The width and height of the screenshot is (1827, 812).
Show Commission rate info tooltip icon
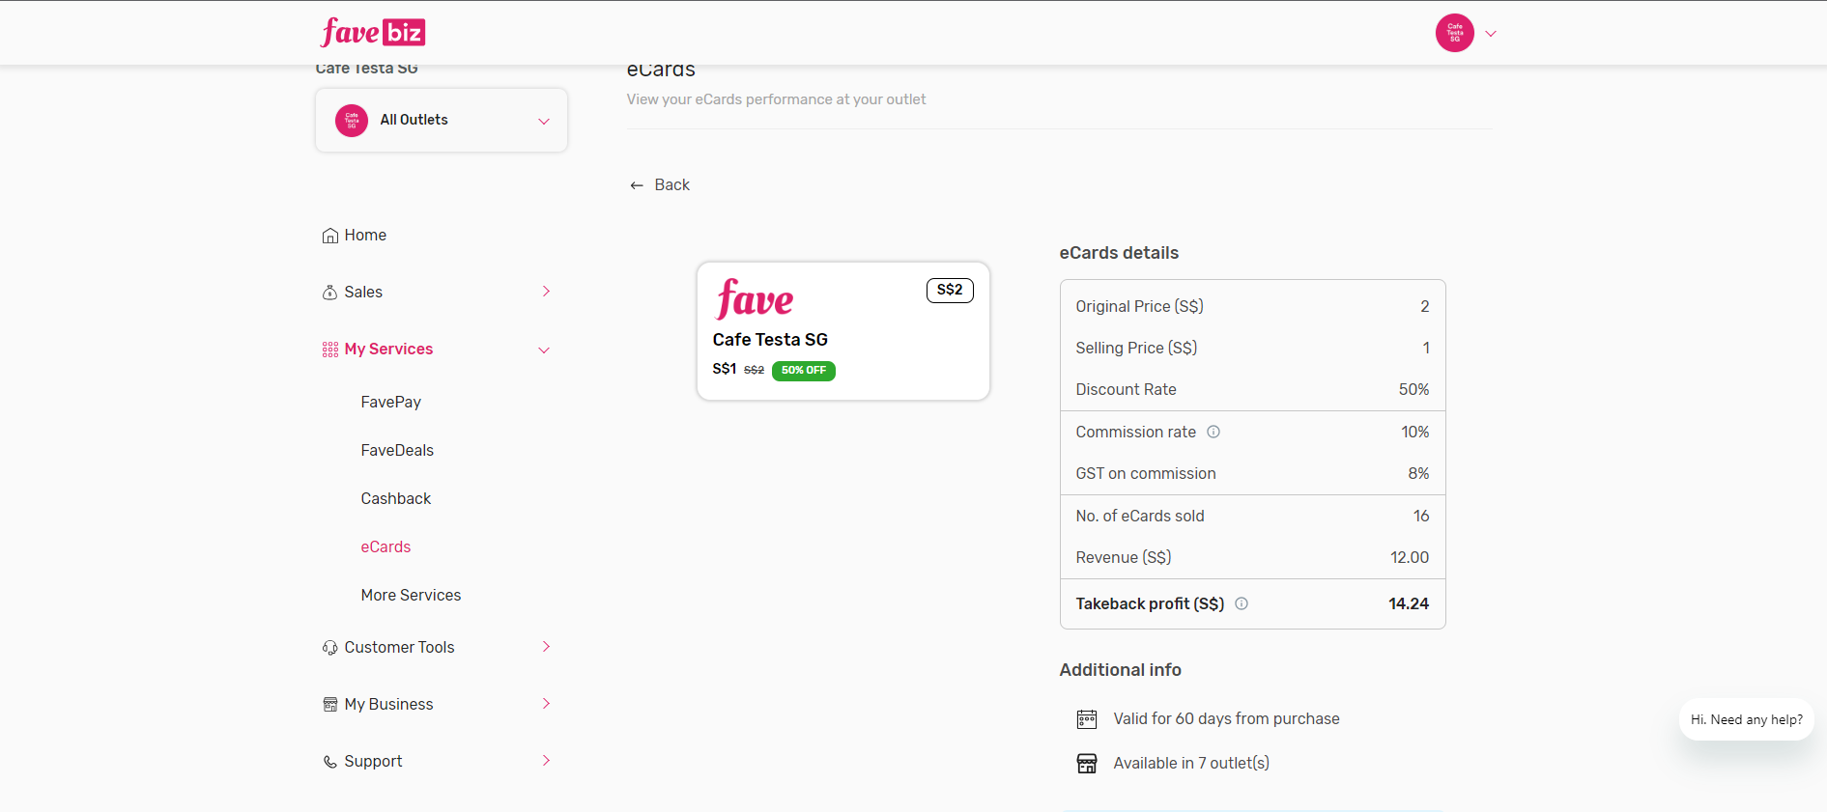(1213, 432)
